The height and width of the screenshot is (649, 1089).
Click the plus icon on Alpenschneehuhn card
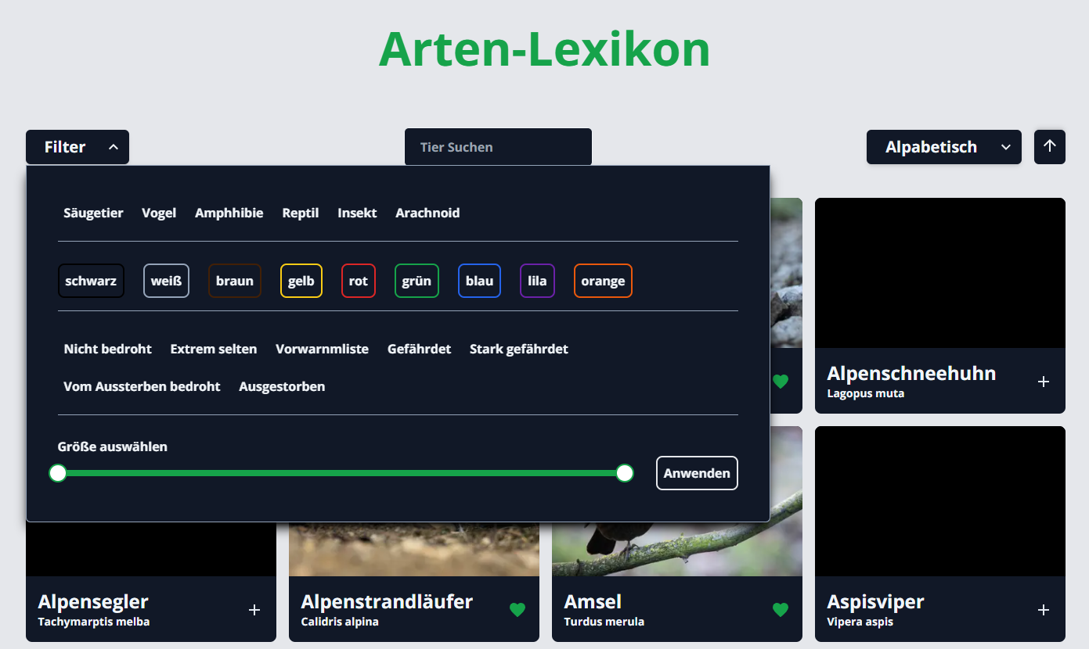(x=1043, y=382)
